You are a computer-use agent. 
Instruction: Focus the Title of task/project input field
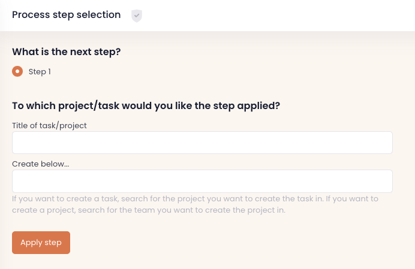[202, 143]
